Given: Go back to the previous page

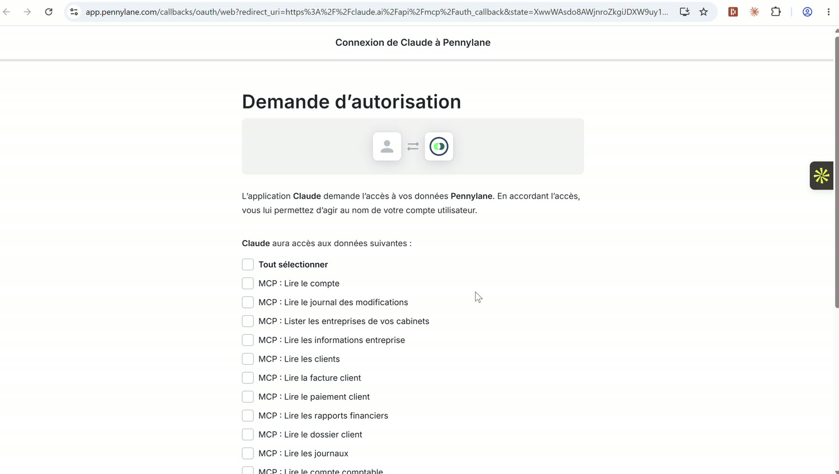Looking at the screenshot, I should [7, 12].
